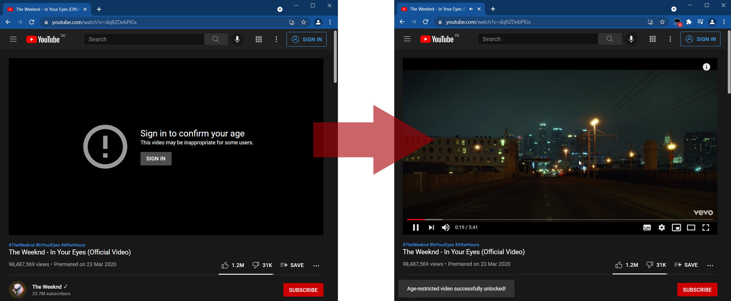
Task: Open Chrome menu dots in left browser
Action: click(330, 22)
